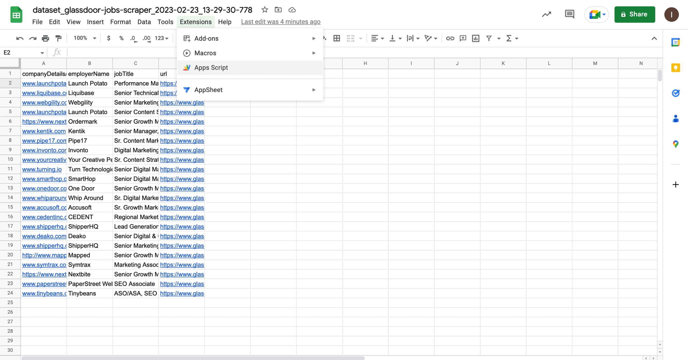
Task: Open Google Calendar side panel icon
Action: click(676, 42)
